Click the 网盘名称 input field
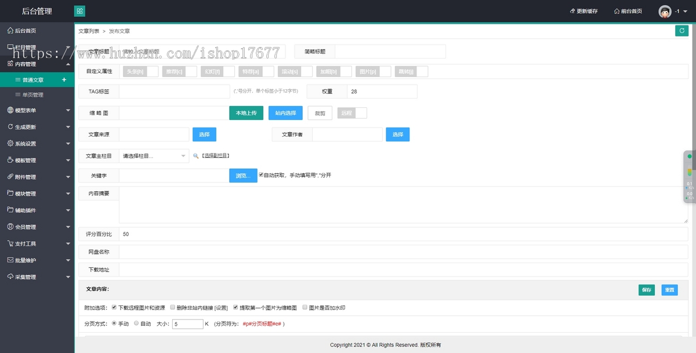The height and width of the screenshot is (353, 696). [x=404, y=252]
